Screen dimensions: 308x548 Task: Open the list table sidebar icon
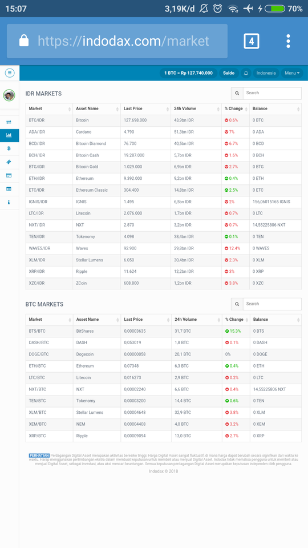(x=9, y=189)
